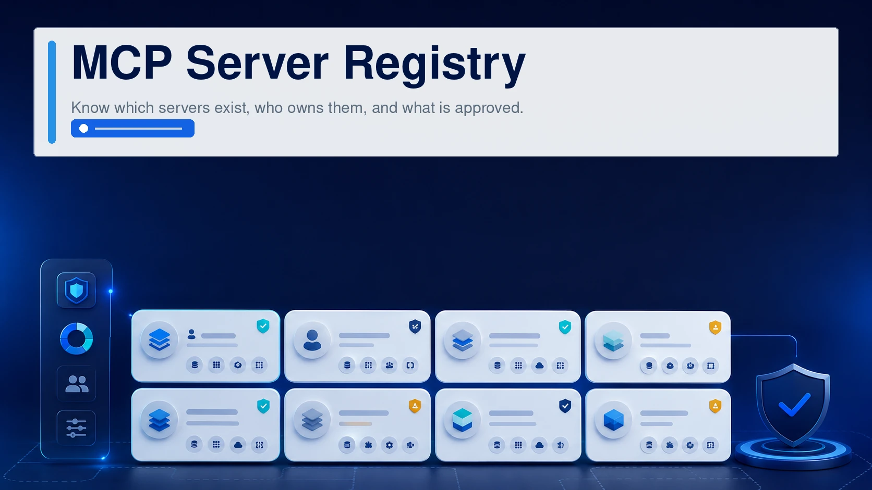The image size is (872, 490).
Task: Click database icon on blue cube card
Action: [649, 445]
